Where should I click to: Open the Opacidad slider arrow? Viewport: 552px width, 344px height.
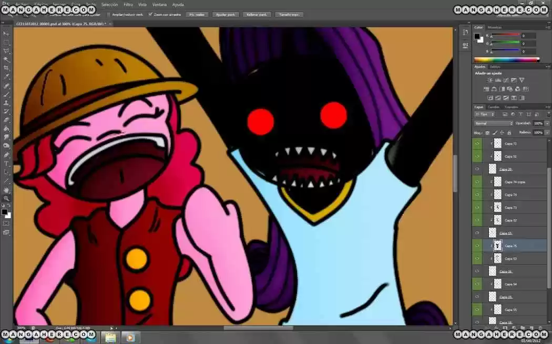pyautogui.click(x=547, y=124)
